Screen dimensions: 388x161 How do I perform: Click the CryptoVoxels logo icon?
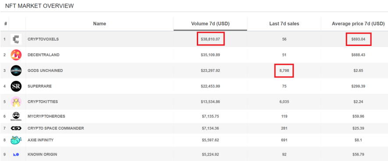tap(16, 39)
